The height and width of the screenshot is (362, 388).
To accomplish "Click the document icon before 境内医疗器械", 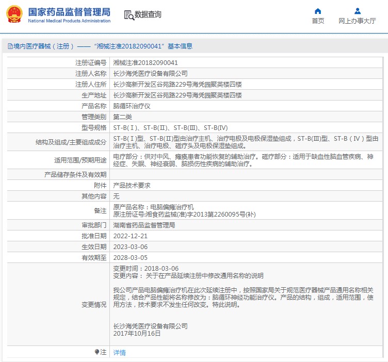I will [x=10, y=46].
